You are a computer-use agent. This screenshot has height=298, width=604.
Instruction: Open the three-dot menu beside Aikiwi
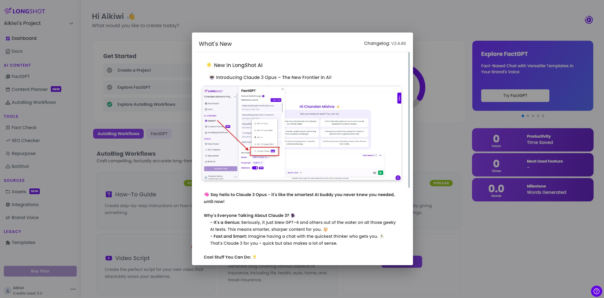[73, 289]
